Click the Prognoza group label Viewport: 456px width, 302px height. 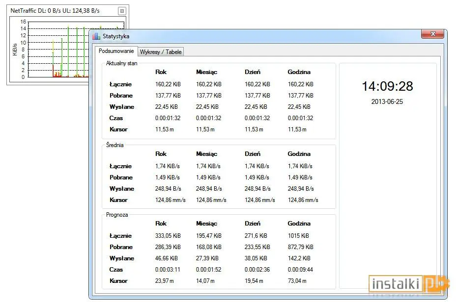(117, 215)
